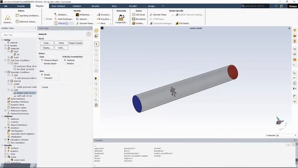Select Absolute velocity formulation
This screenshot has height=168, width=298.
coord(65,60)
